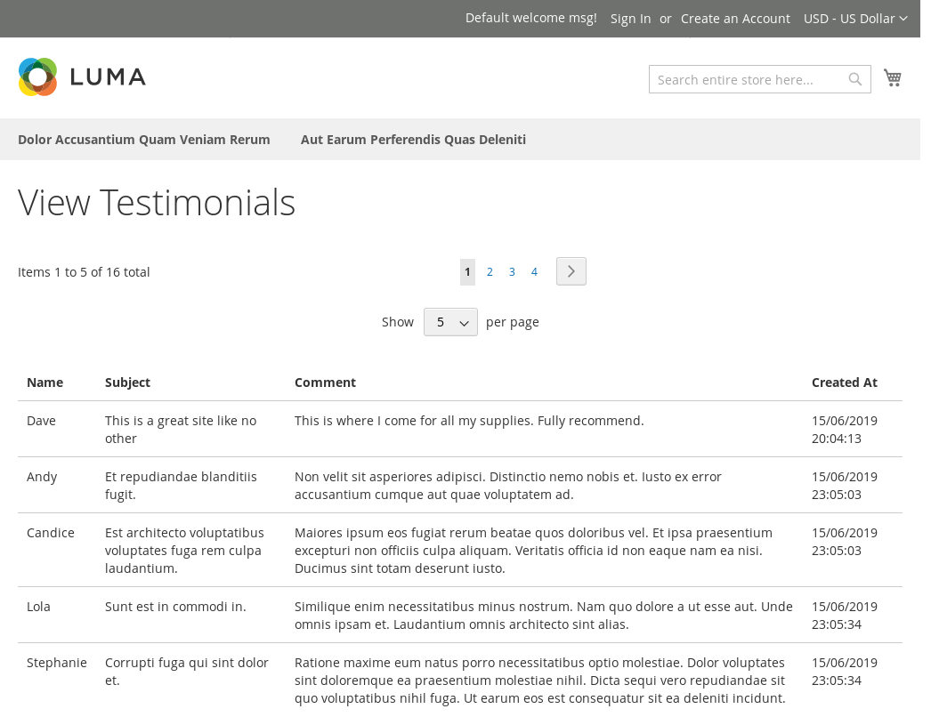Image resolution: width=931 pixels, height=725 pixels.
Task: Open the Show per page dropdown
Action: click(450, 322)
